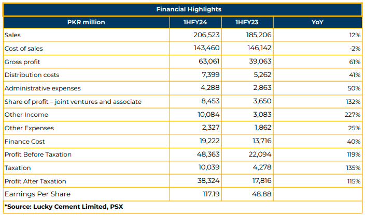Select the 1HFY24 column header
Viewport: 365px width, 216px height.
pyautogui.click(x=195, y=22)
